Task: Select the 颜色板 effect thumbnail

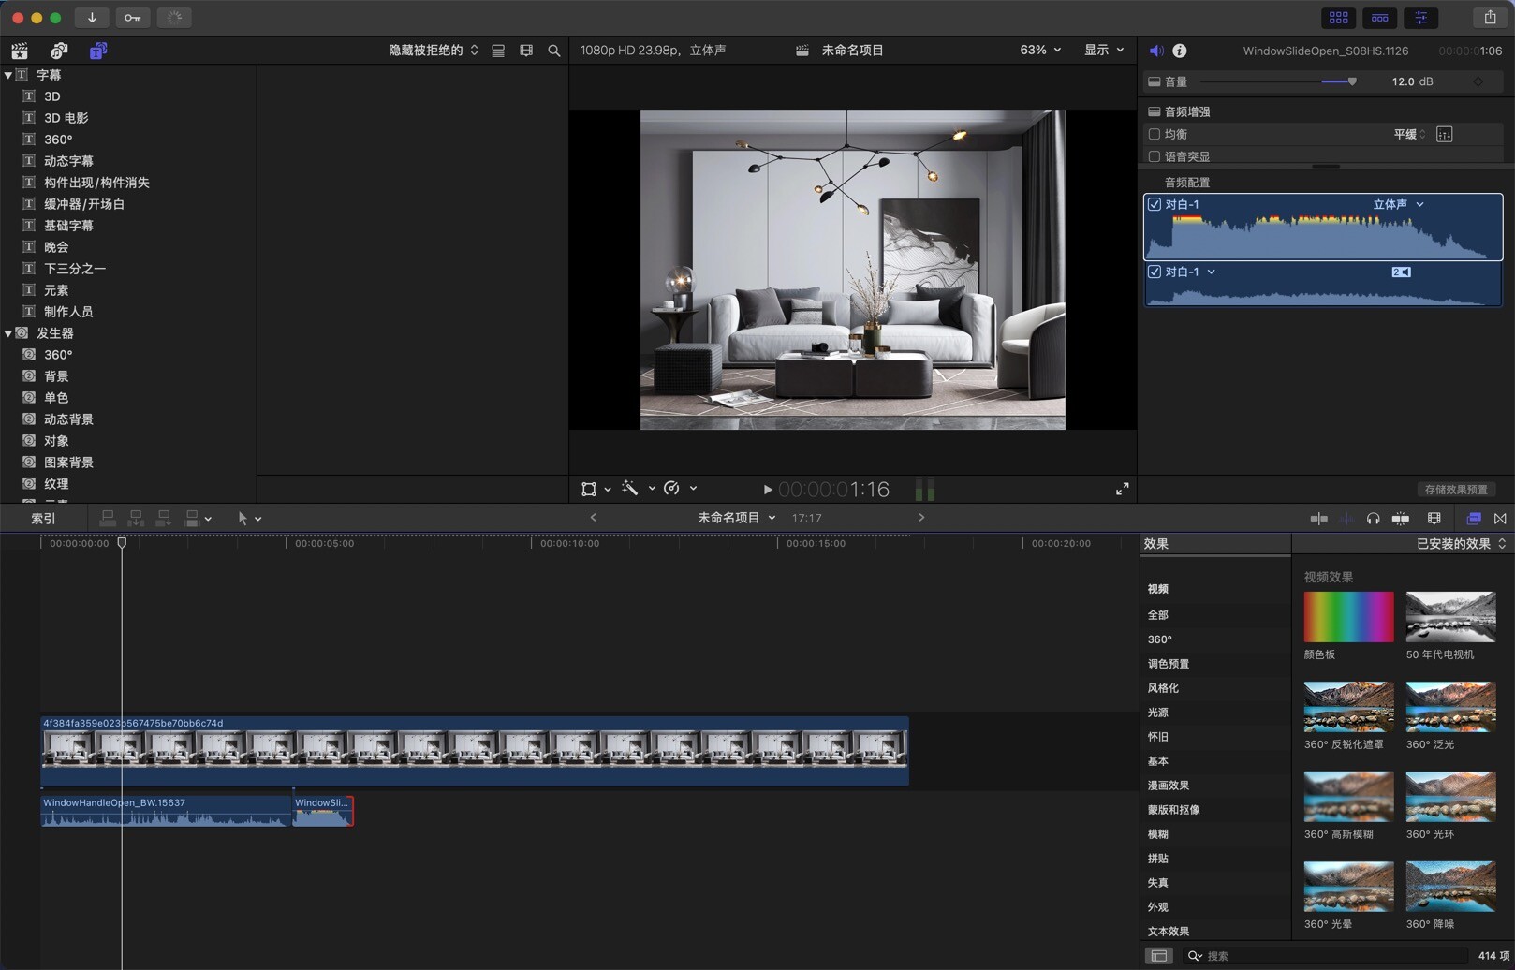Action: tap(1348, 617)
